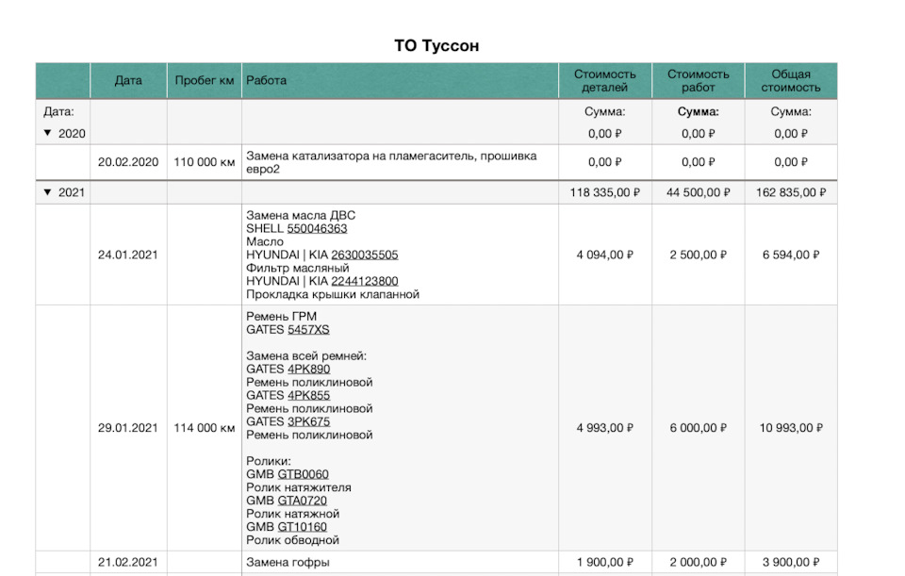Select the parts cost 1 900,00 ₽
This screenshot has height=576, width=905.
pos(605,562)
